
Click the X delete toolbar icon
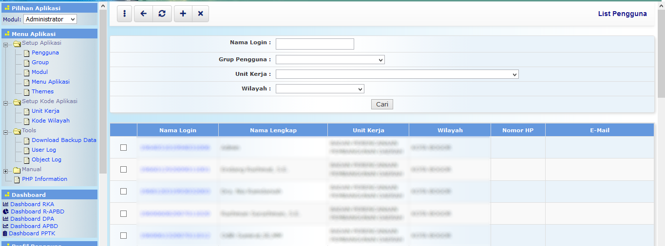(200, 14)
